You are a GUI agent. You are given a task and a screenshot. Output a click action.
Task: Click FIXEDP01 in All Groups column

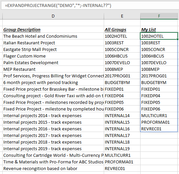coord(122,89)
